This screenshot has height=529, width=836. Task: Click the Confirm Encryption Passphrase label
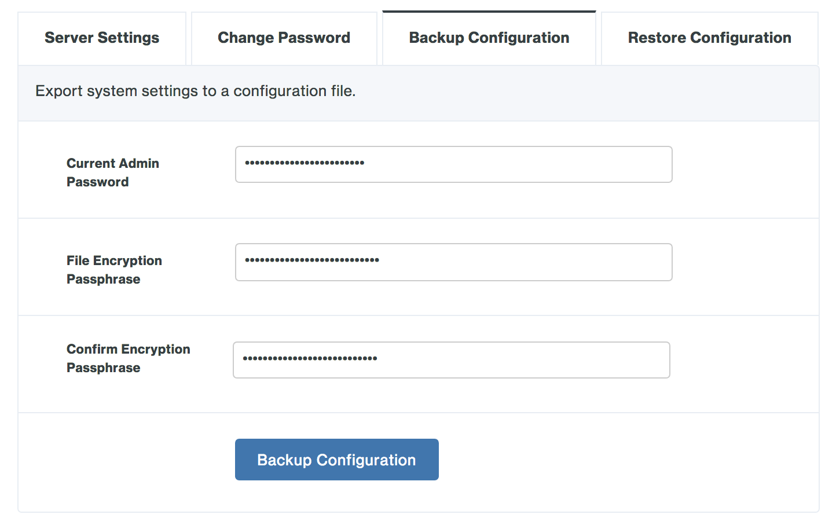pos(128,358)
